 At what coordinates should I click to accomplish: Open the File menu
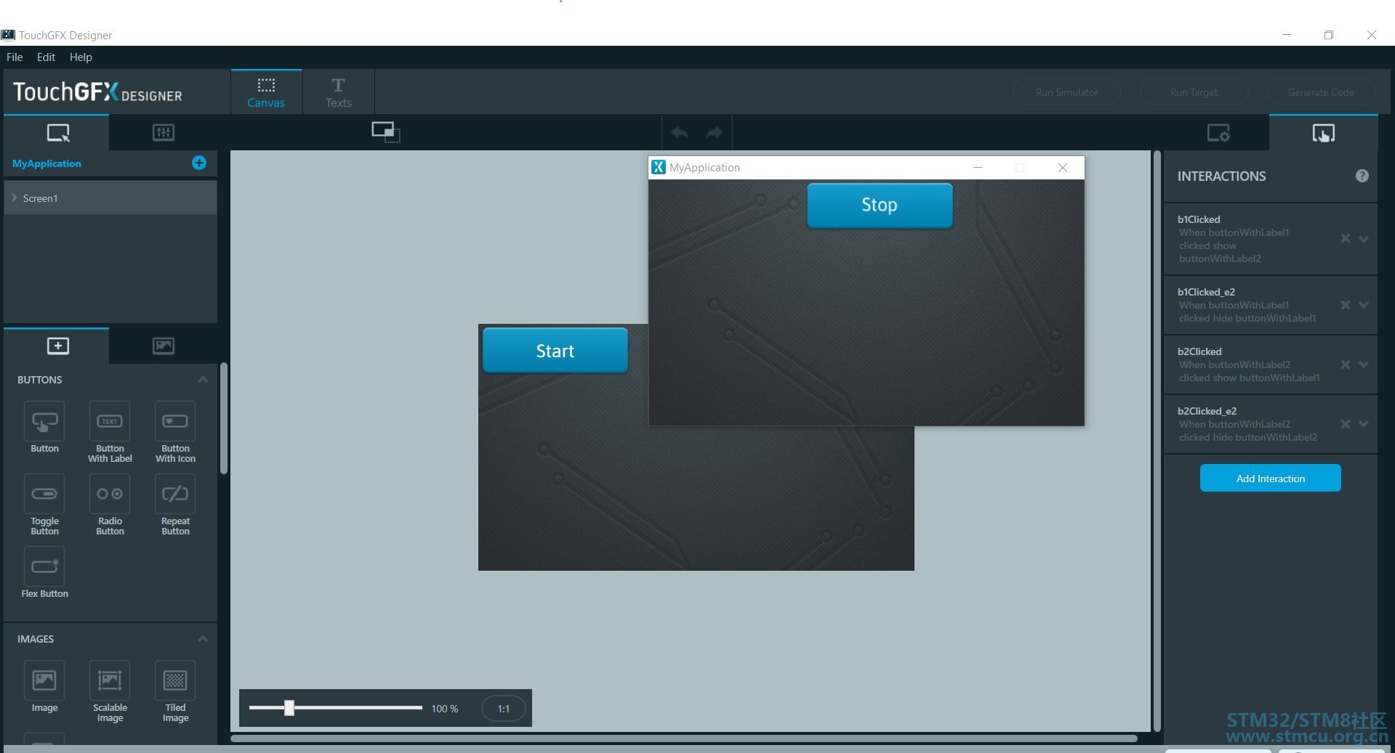click(x=15, y=57)
